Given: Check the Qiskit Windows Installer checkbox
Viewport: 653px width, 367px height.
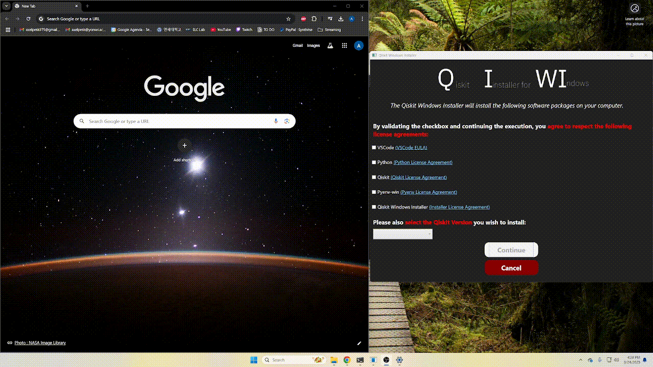Looking at the screenshot, I should coord(374,207).
